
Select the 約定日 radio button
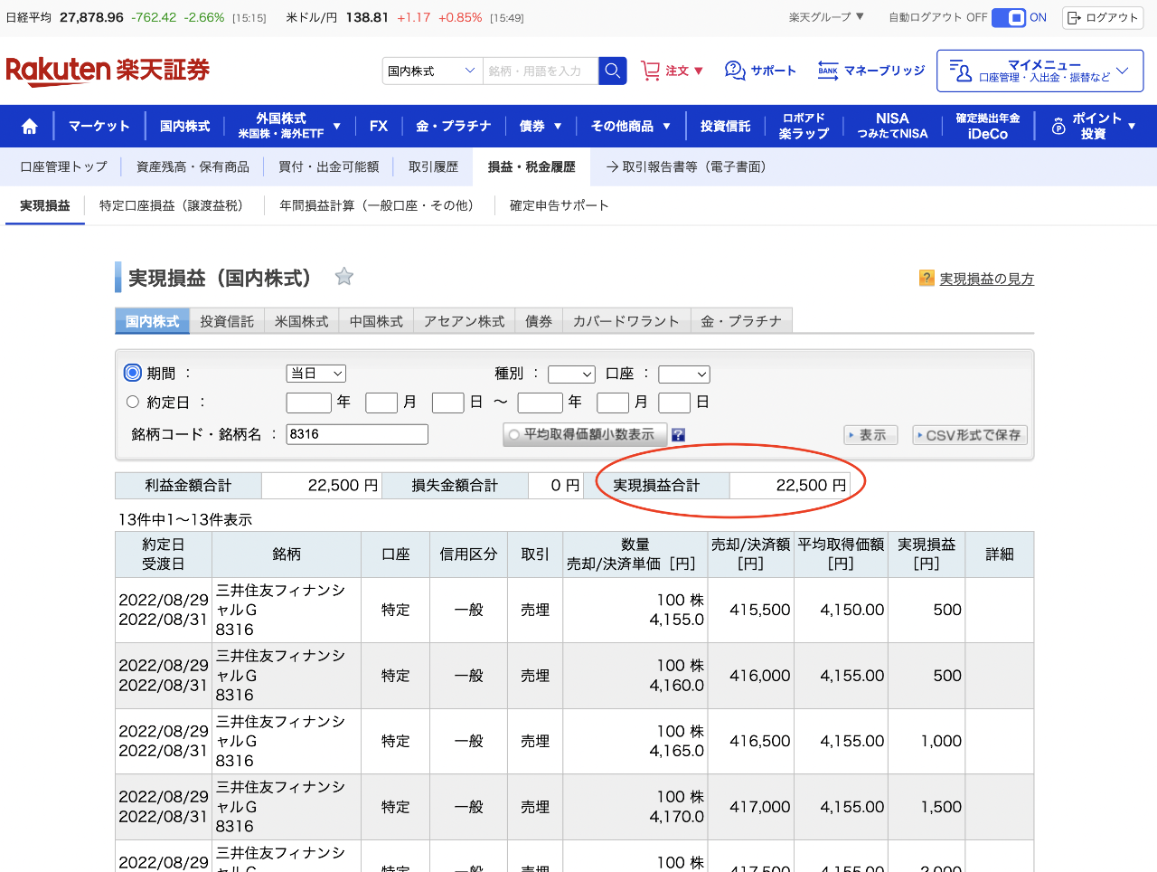[133, 402]
